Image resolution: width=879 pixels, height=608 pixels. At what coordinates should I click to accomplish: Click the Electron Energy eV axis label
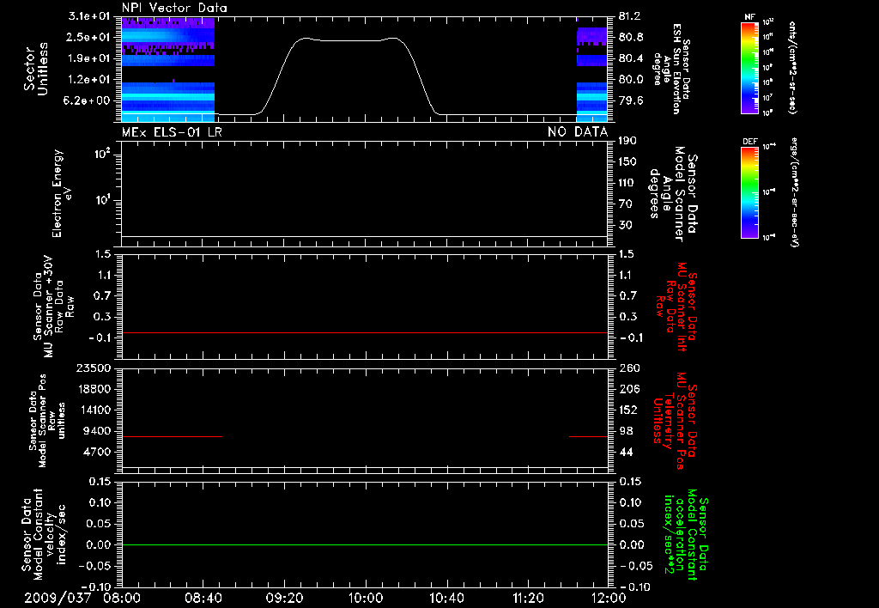pyautogui.click(x=62, y=193)
